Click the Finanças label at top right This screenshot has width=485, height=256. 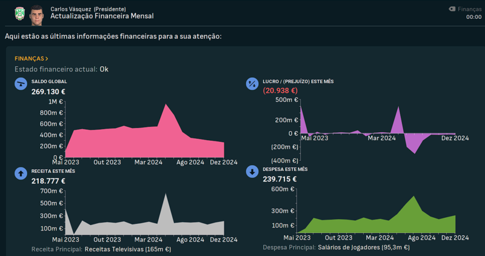tap(469, 9)
